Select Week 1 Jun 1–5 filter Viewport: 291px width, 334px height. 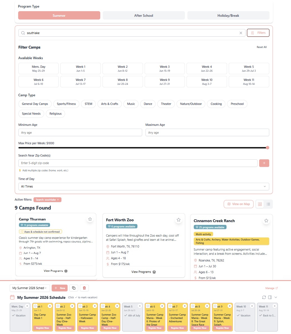(x=80, y=68)
